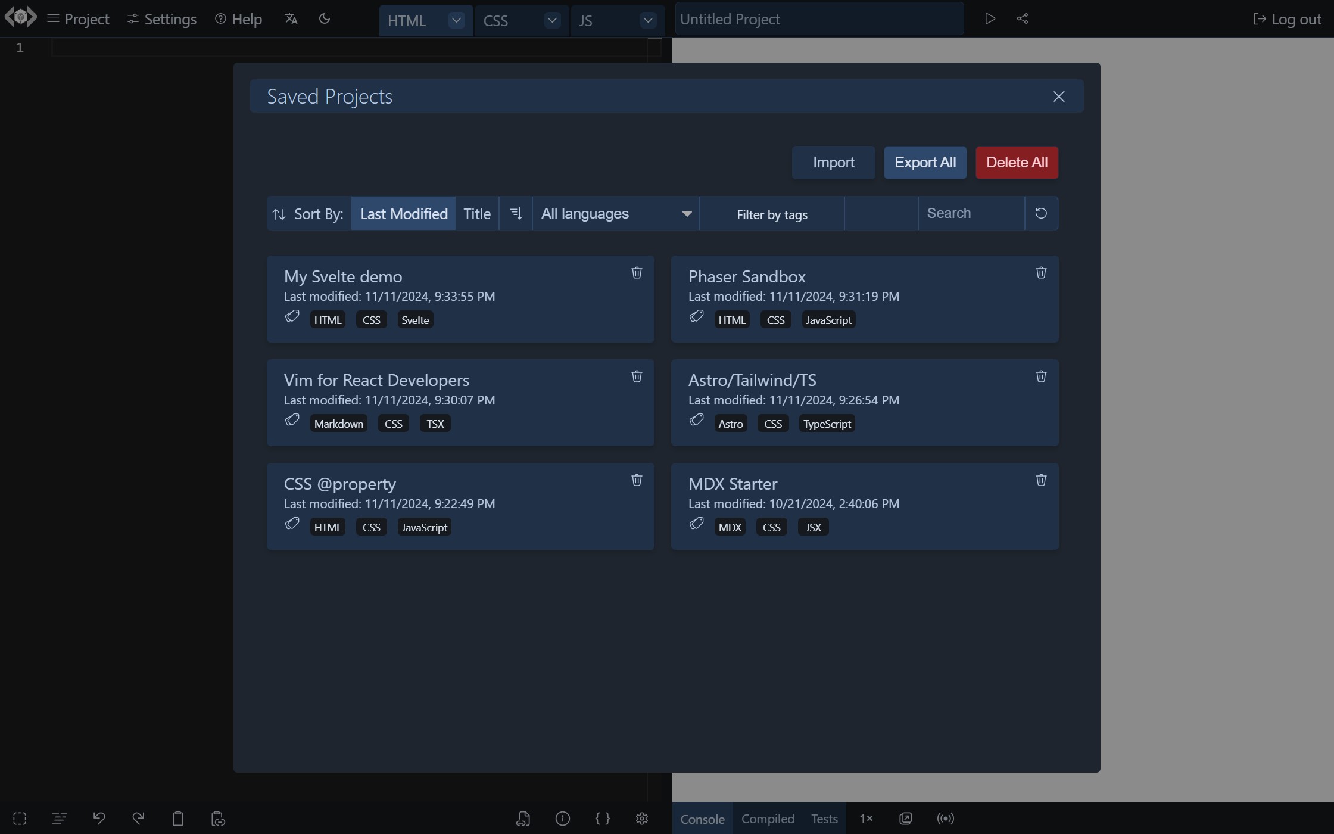Open the JS editor dropdown arrow
Viewport: 1334px width, 834px height.
pos(648,21)
